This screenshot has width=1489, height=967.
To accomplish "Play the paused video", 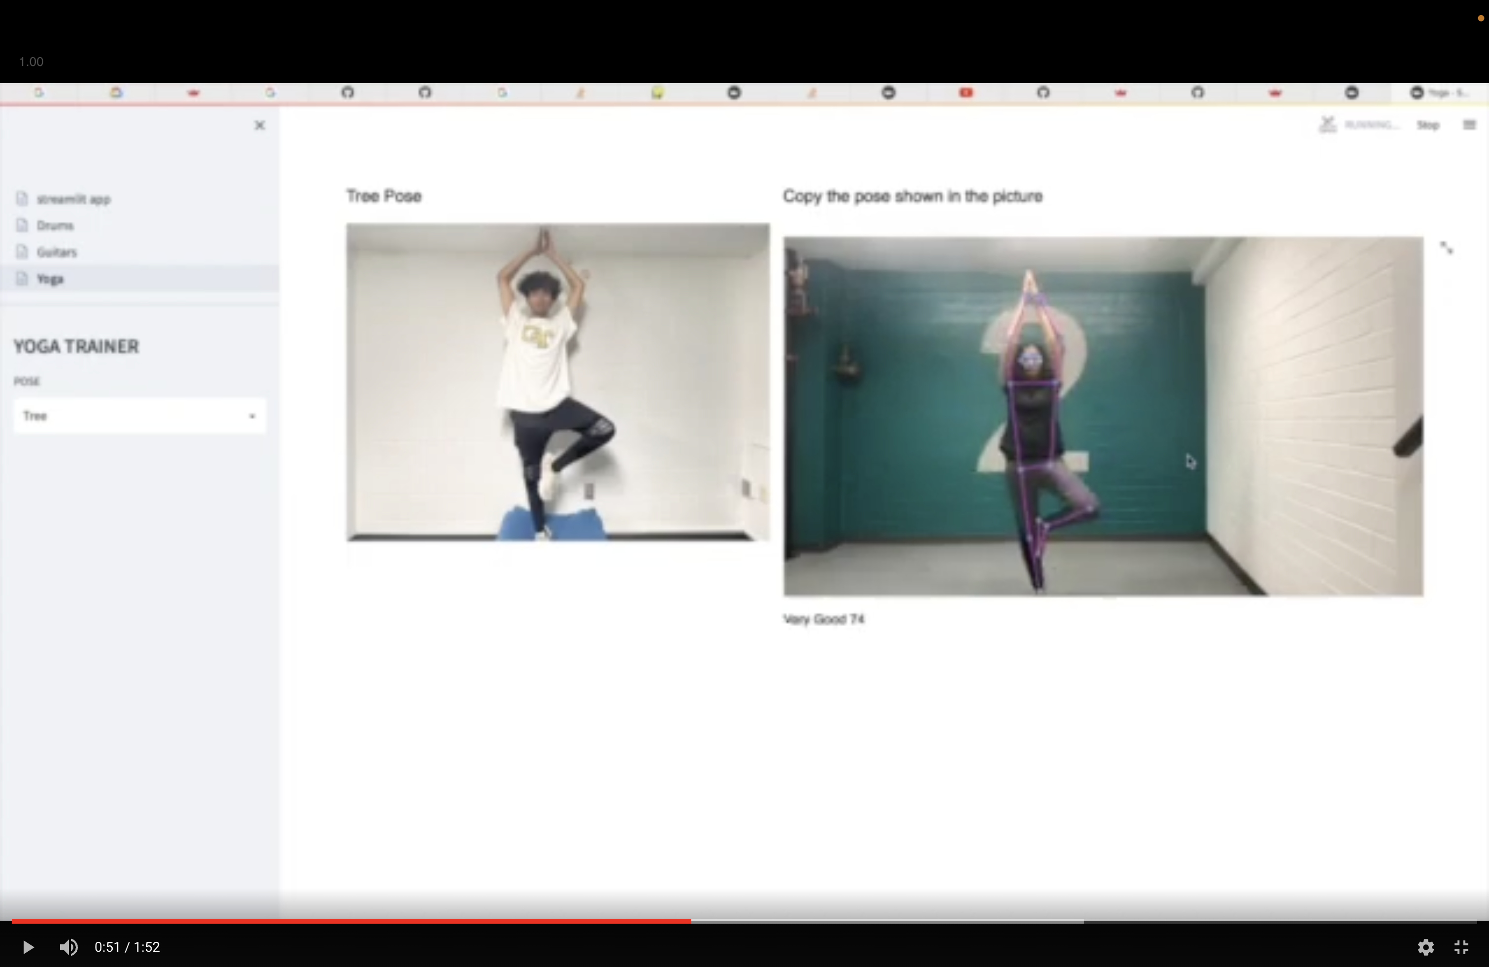I will point(28,947).
